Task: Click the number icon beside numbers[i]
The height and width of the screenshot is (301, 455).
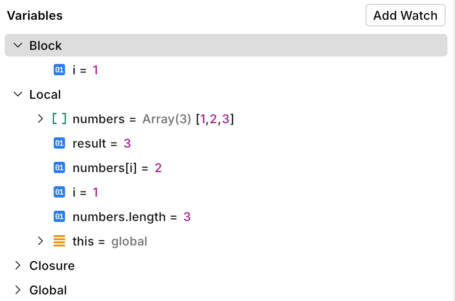Action: coord(59,168)
